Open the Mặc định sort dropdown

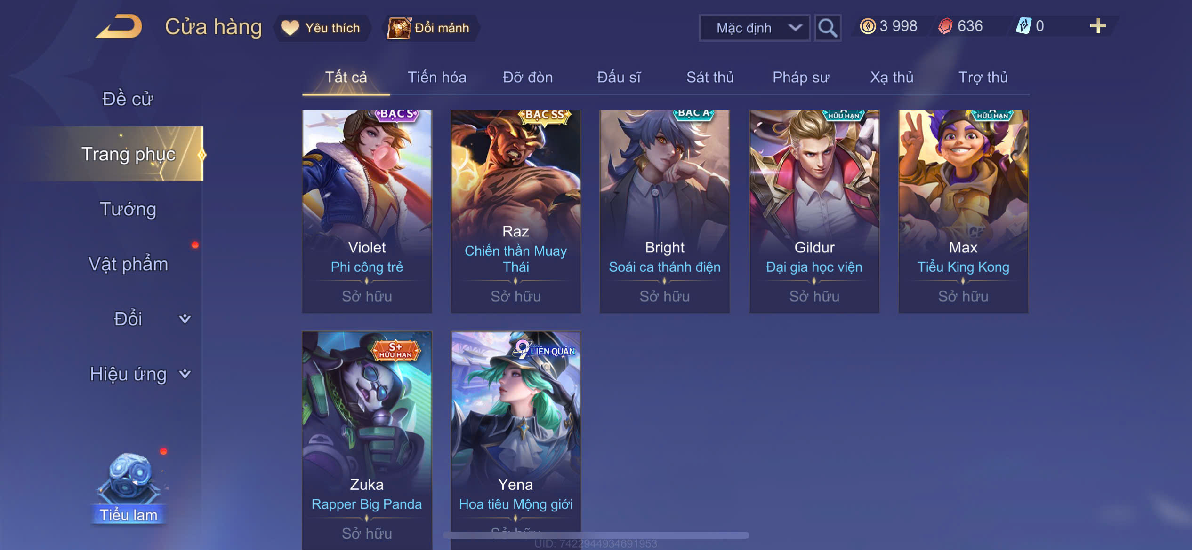[754, 28]
